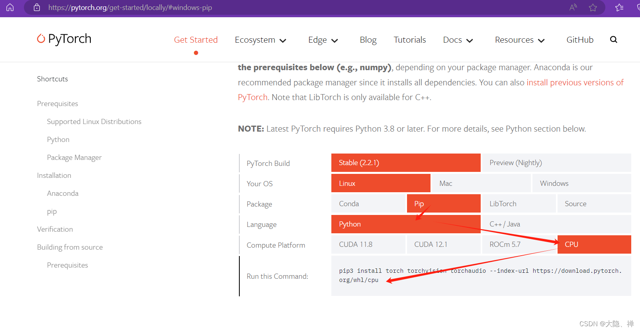This screenshot has height=331, width=640.
Task: Jump to Installation section shortcut
Action: tap(54, 175)
